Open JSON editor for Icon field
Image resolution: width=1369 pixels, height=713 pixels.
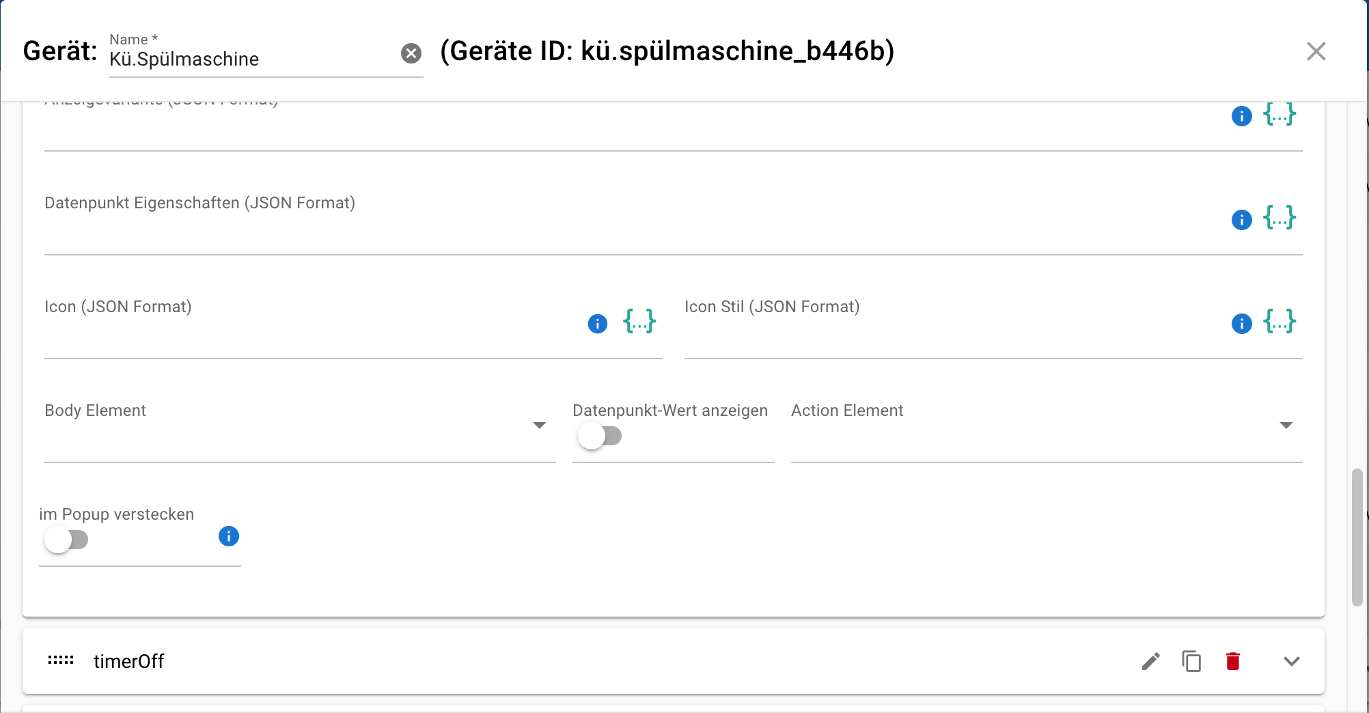(639, 322)
